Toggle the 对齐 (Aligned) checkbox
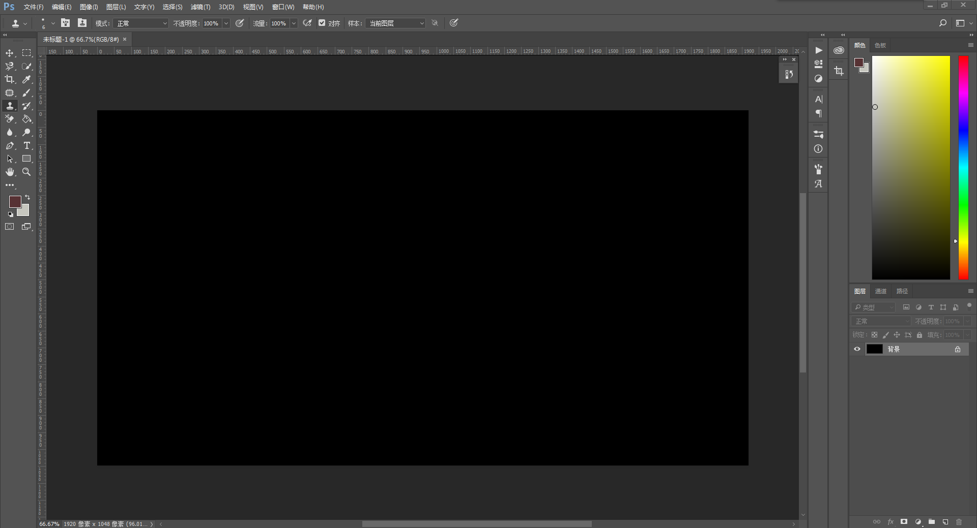The image size is (977, 528). [322, 23]
